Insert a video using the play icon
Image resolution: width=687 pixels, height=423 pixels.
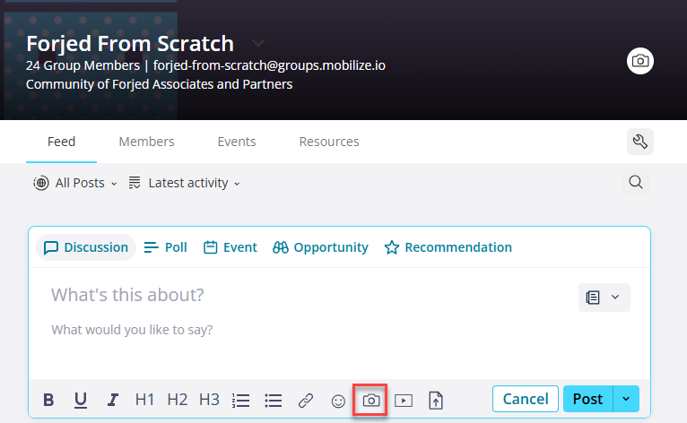(x=403, y=401)
